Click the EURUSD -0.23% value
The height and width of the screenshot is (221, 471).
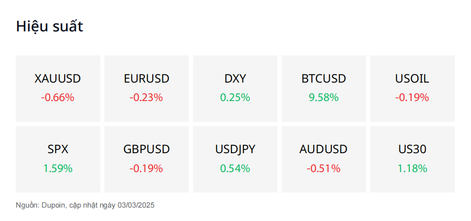click(146, 98)
